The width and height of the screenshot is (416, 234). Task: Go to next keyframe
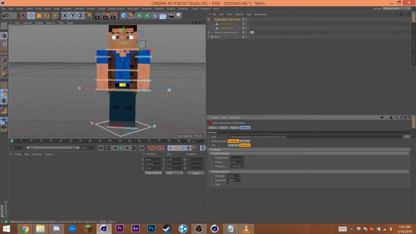[133, 148]
